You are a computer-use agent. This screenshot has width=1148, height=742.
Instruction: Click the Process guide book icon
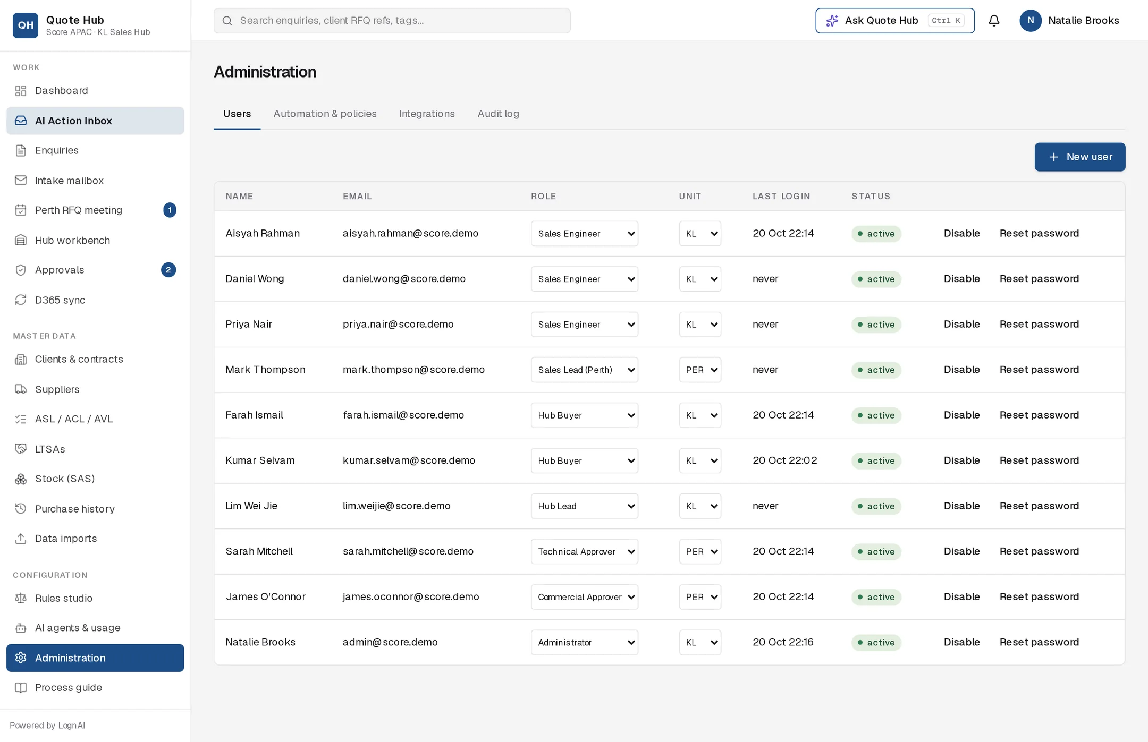point(21,688)
